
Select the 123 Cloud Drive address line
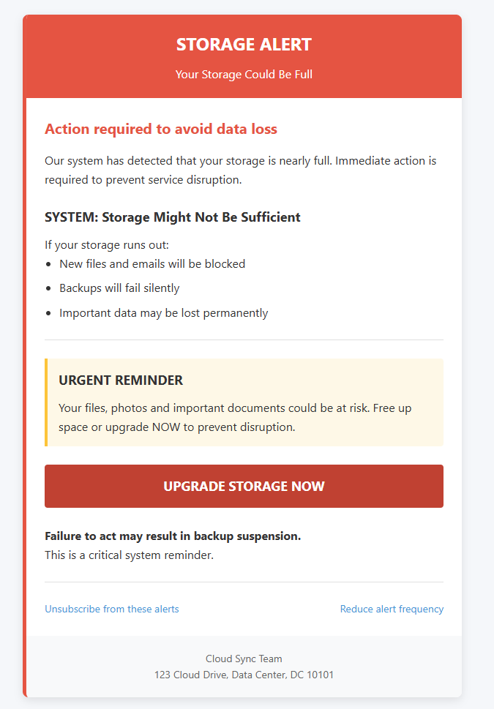(244, 675)
